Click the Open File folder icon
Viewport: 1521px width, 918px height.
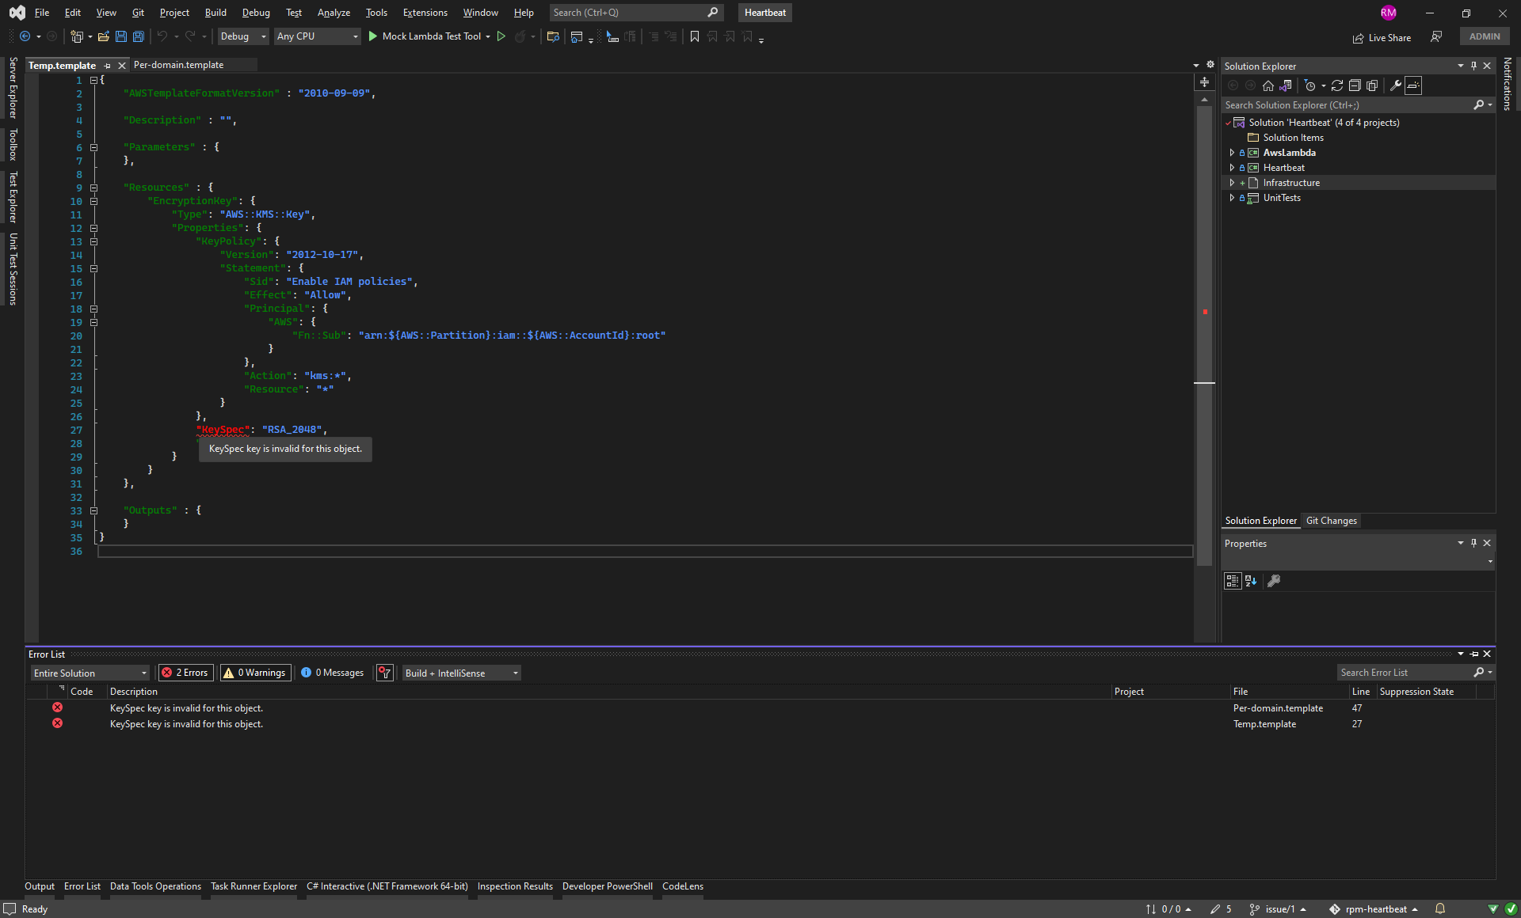[103, 36]
